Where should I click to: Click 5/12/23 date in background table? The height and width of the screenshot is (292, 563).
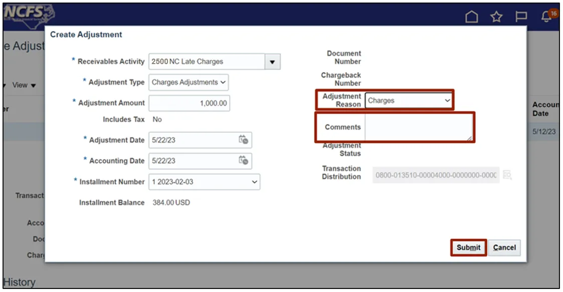point(544,132)
